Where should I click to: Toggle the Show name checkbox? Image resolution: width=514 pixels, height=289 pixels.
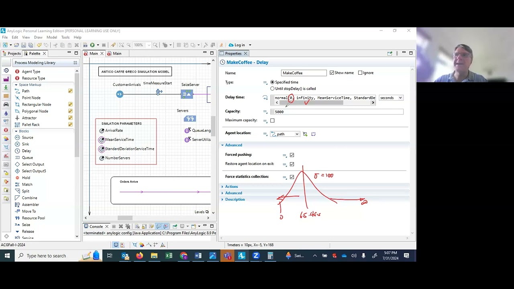click(x=332, y=73)
